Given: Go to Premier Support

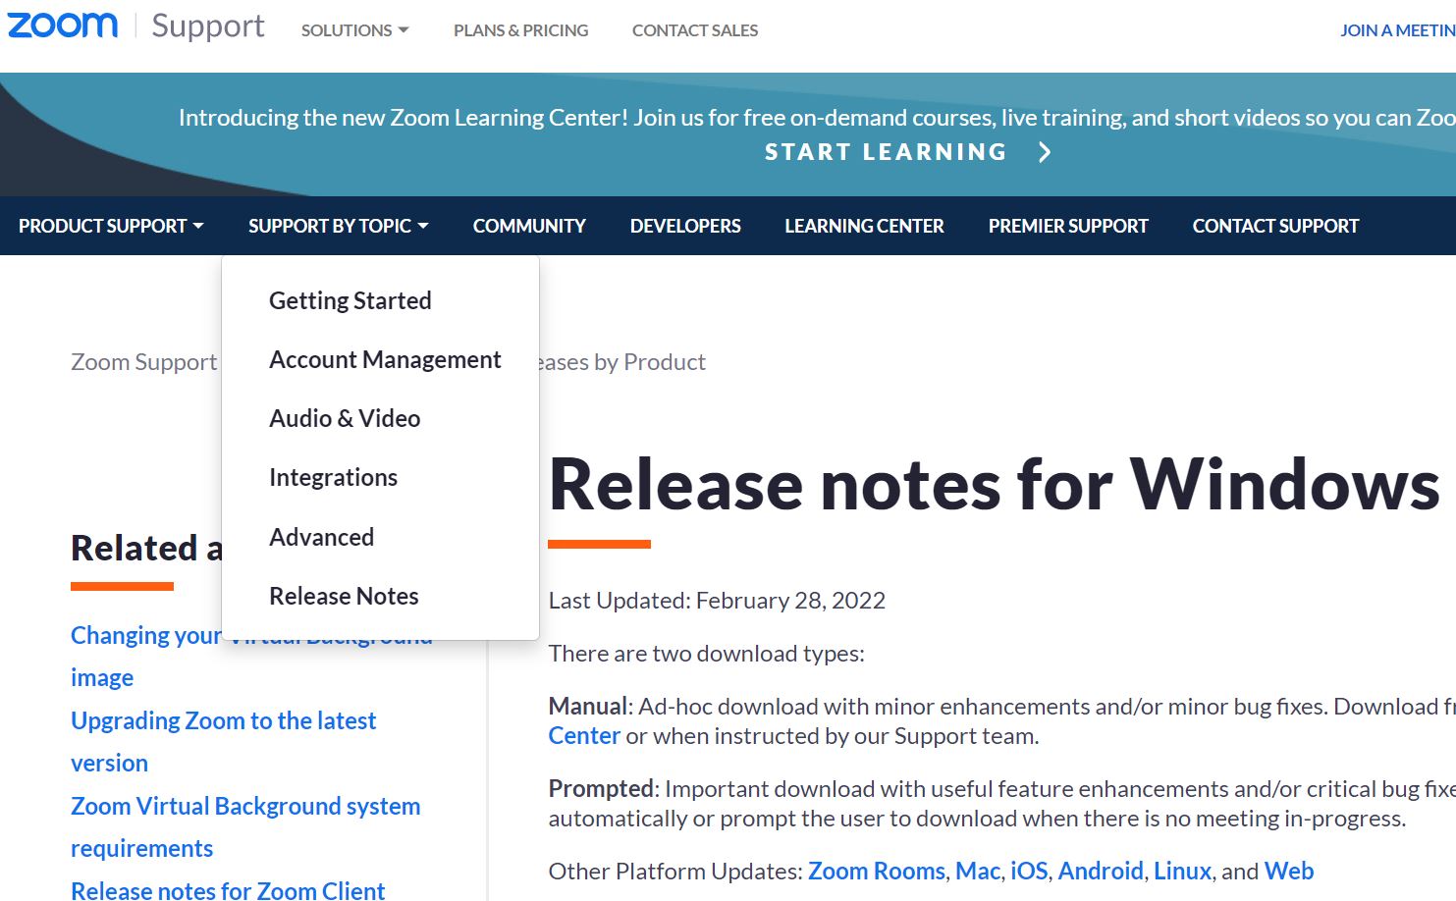Looking at the screenshot, I should [x=1068, y=226].
